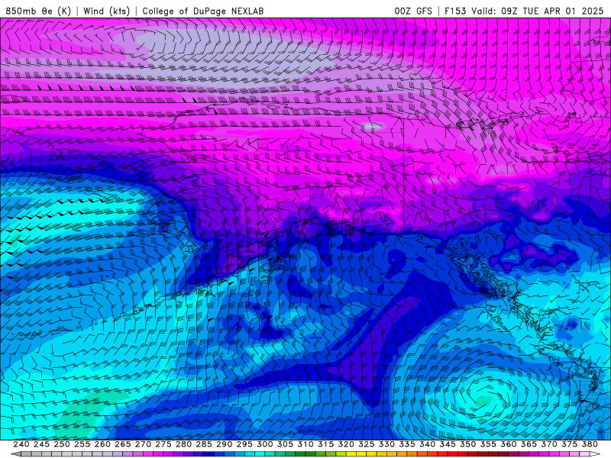611x458 pixels.
Task: Click the 315 legend value
Action: 325,444
